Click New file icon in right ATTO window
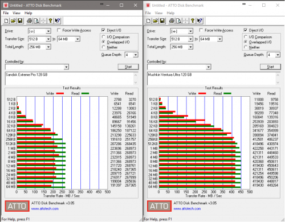285x222 pixels. click(148, 20)
